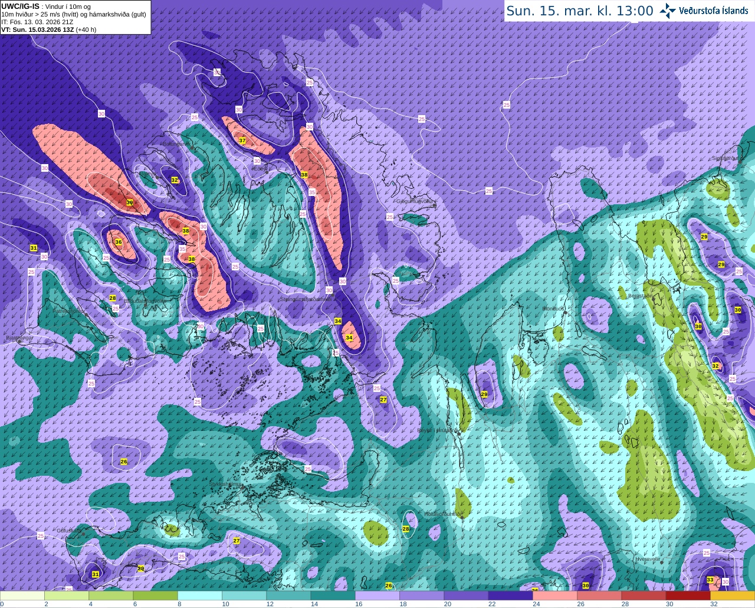Select the 20–22 m/s violet legend swatch
The width and height of the screenshot is (755, 608).
(466, 596)
